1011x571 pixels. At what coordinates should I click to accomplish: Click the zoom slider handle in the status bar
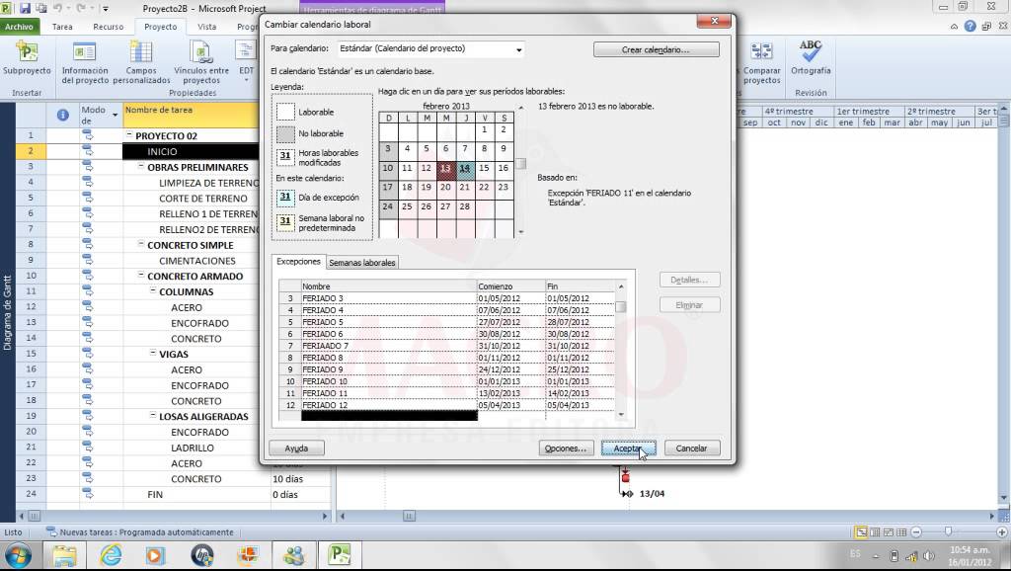(948, 531)
